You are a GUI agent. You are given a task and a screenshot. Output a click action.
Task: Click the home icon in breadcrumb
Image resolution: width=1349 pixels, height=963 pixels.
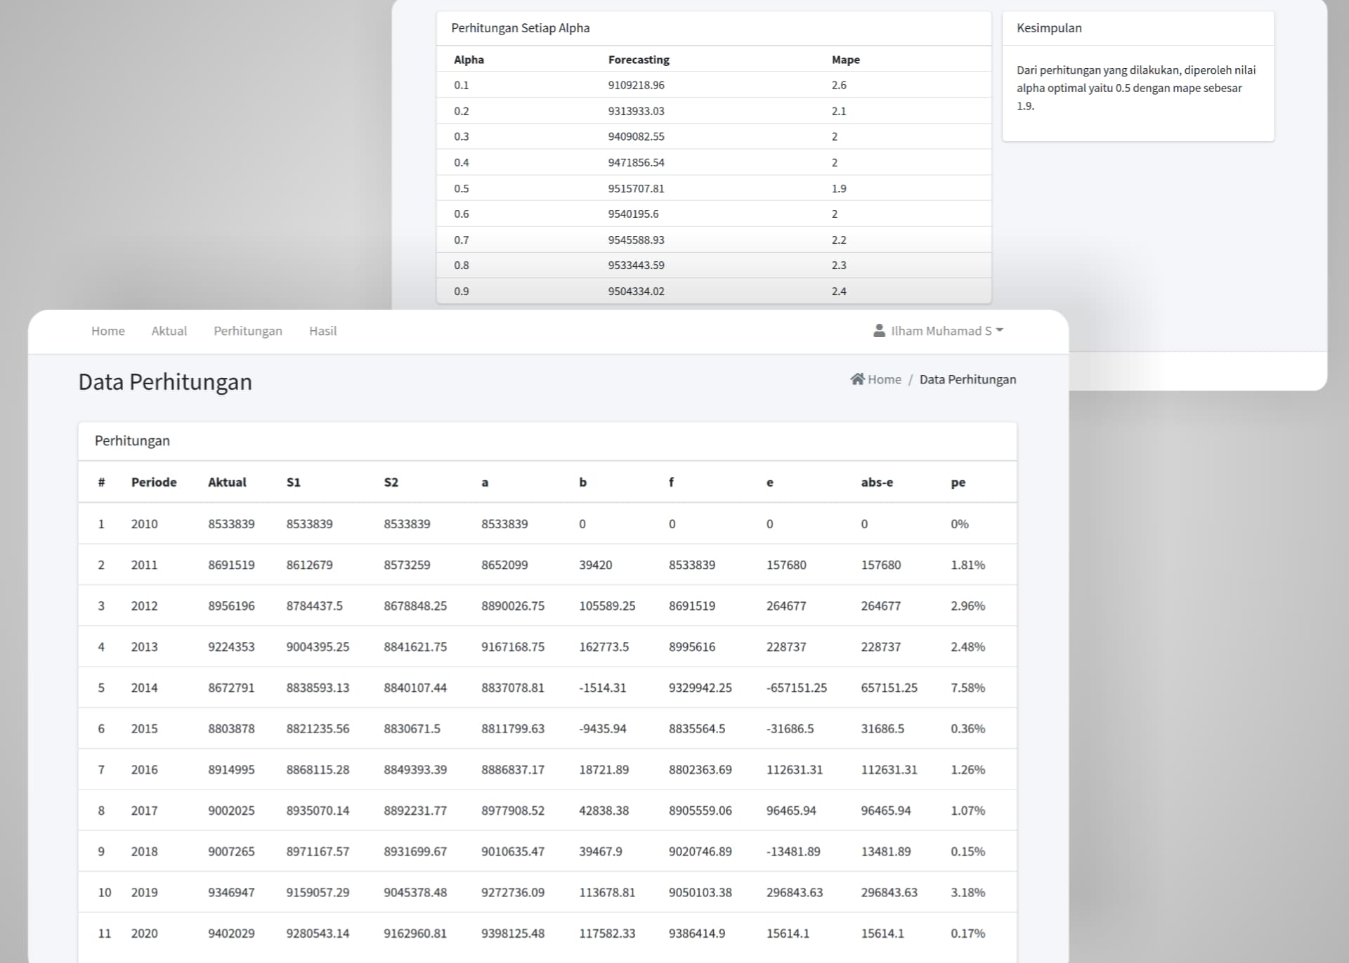[856, 379]
